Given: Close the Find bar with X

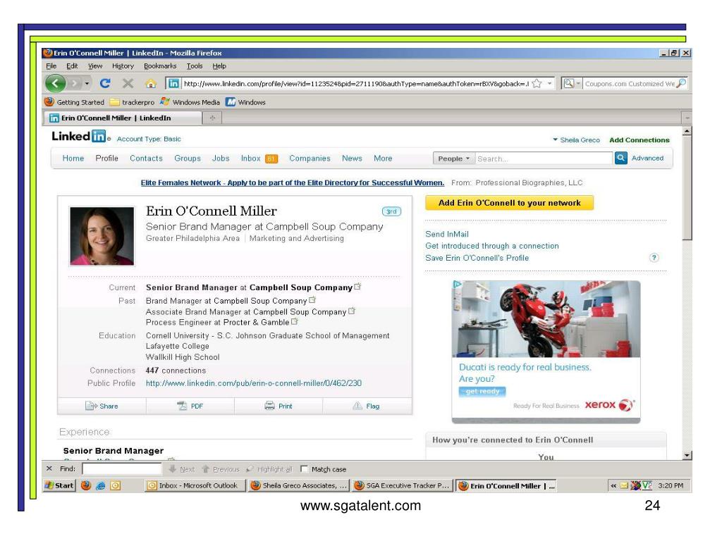Looking at the screenshot, I should pyautogui.click(x=49, y=468).
